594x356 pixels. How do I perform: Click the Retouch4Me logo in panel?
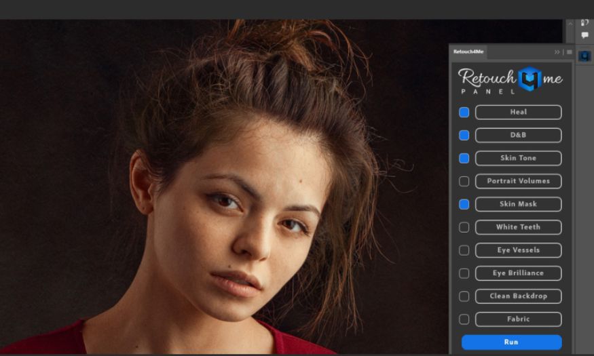[x=510, y=81]
